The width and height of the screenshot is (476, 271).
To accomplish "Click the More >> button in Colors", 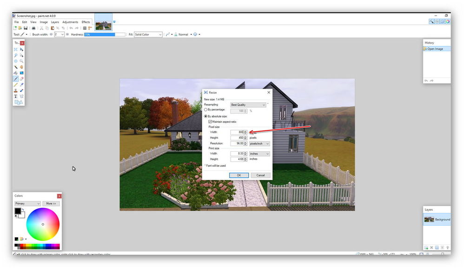I will coord(51,203).
